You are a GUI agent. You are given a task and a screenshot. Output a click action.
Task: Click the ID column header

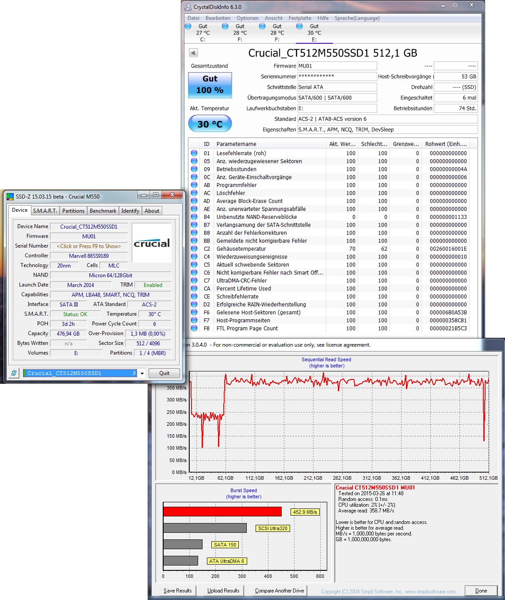[x=207, y=144]
